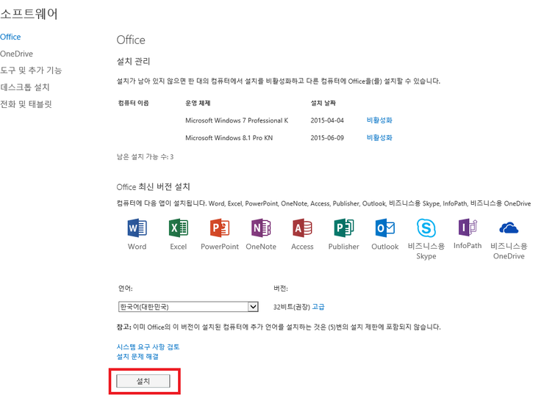Click the OneDrive for Business cloud icon
This screenshot has width=544, height=403.
[x=509, y=228]
